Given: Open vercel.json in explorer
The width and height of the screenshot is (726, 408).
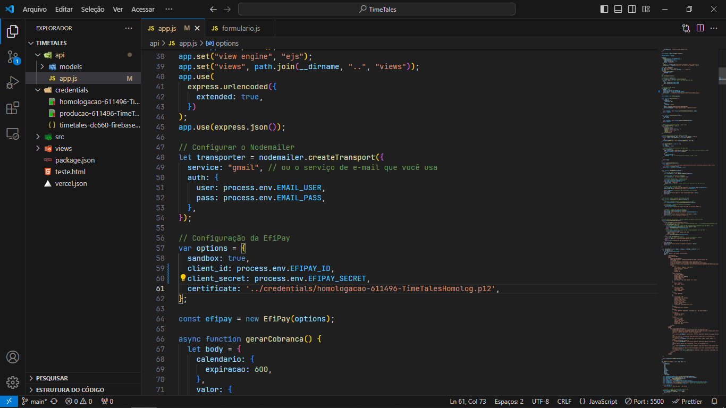Looking at the screenshot, I should (x=83, y=183).
